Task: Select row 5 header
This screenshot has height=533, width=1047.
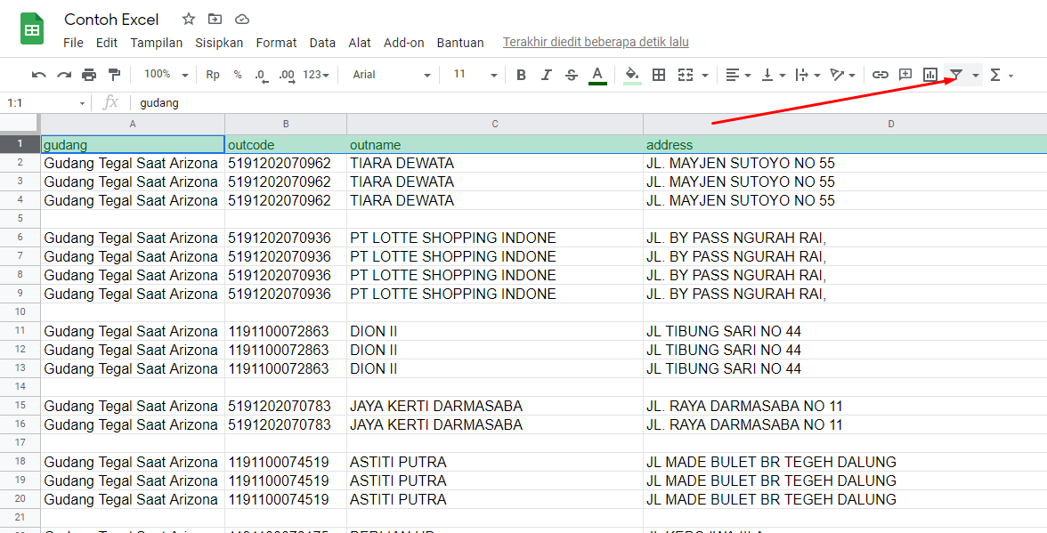Action: coord(20,219)
